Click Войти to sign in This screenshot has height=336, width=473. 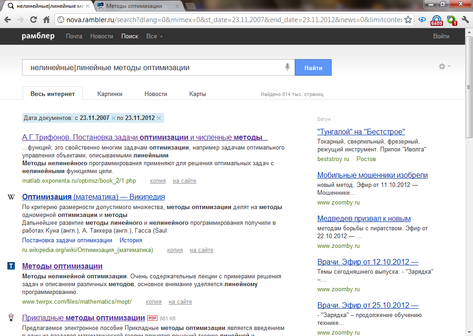(x=441, y=36)
